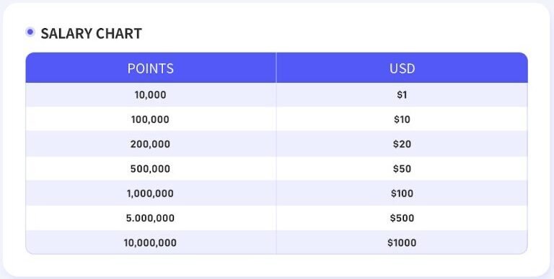Image resolution: width=554 pixels, height=279 pixels.
Task: Select the SALARY CHART heading
Action: [x=91, y=34]
